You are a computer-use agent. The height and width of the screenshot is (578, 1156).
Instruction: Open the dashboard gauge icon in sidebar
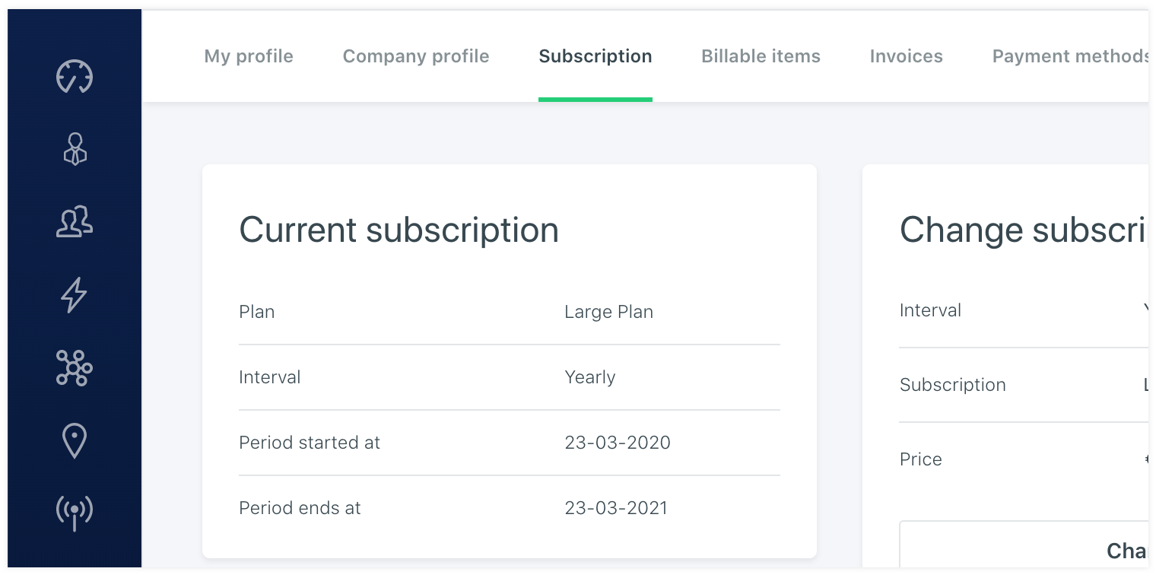point(75,77)
